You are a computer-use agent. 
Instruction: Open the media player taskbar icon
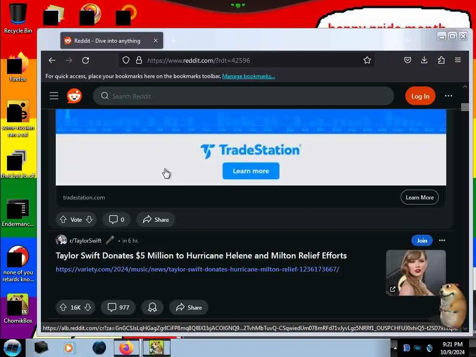(69, 348)
